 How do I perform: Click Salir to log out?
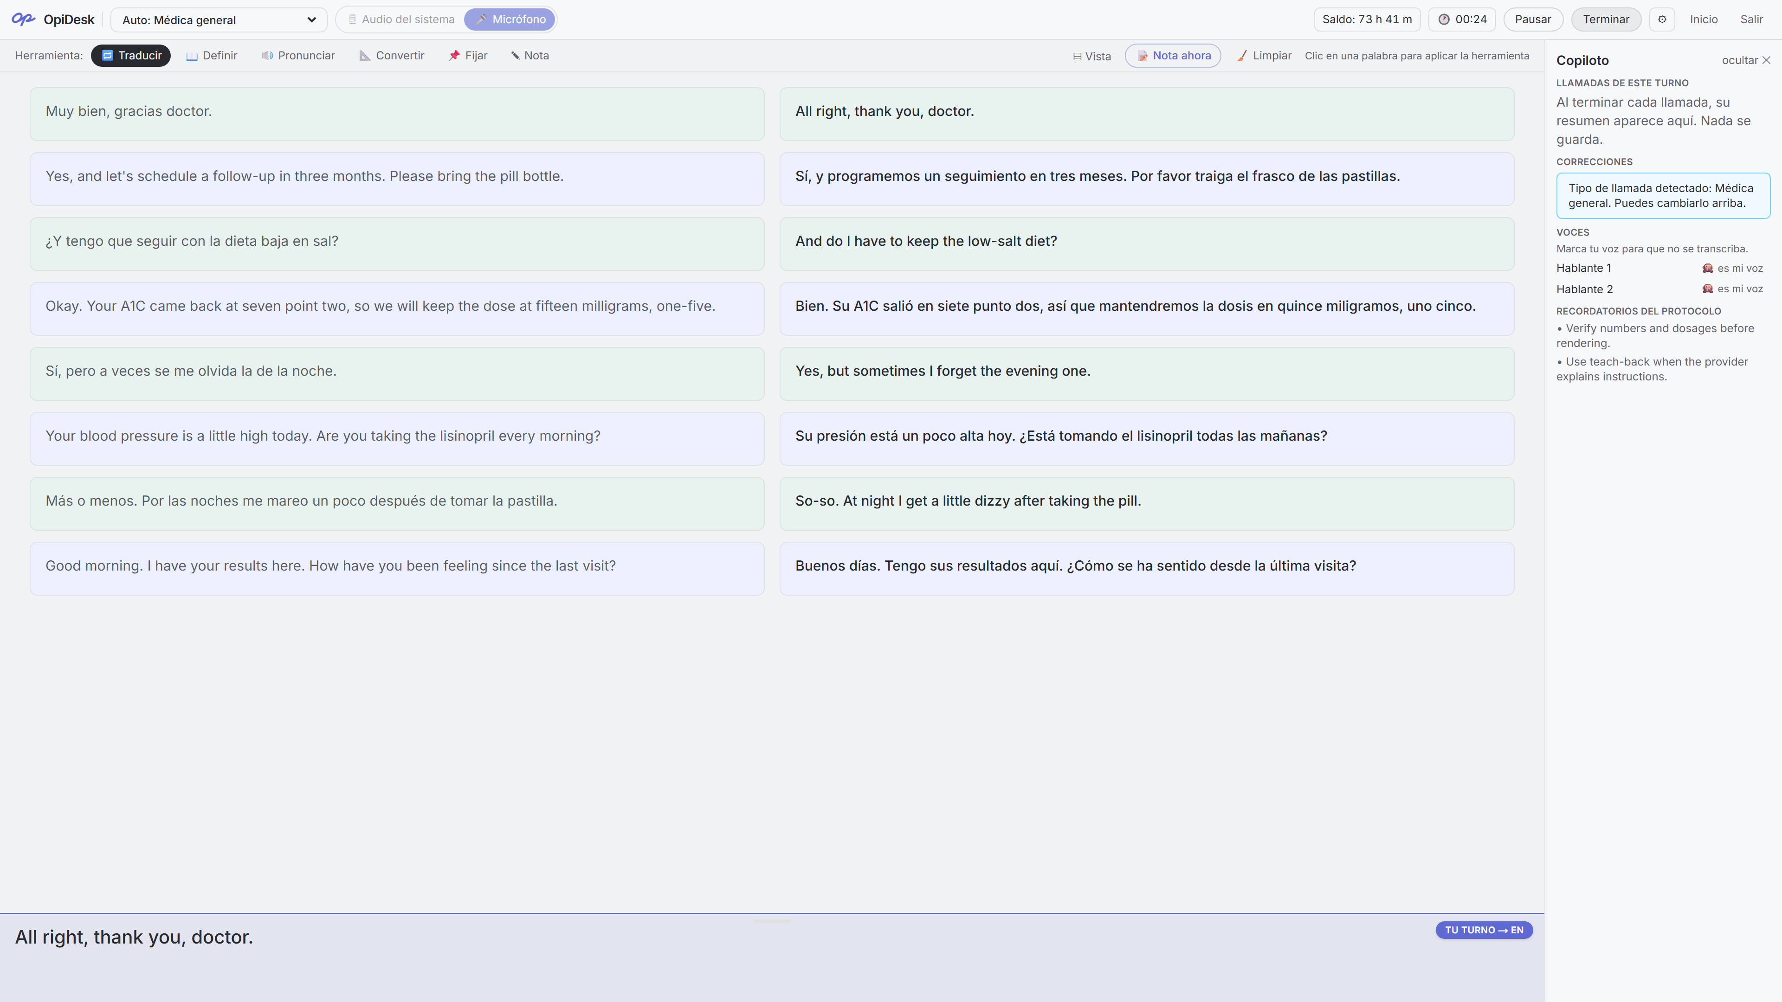(1751, 19)
